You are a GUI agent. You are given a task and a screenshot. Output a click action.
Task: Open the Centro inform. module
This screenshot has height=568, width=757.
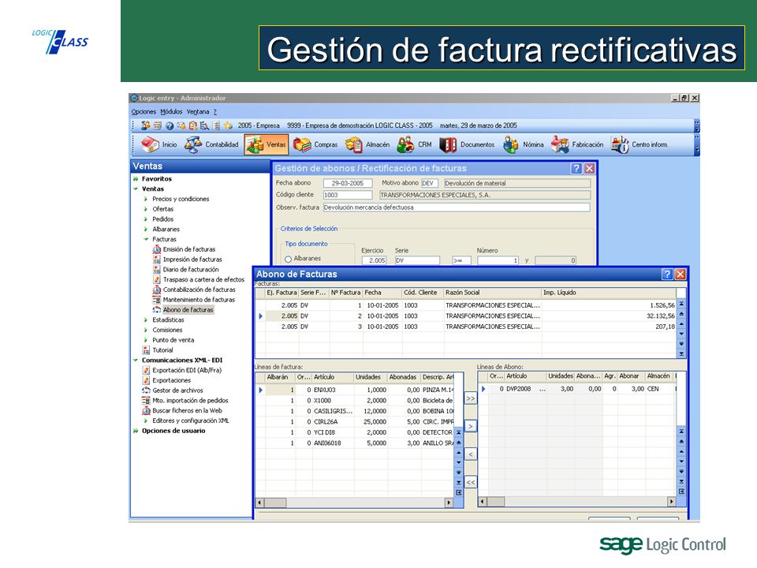(x=640, y=144)
